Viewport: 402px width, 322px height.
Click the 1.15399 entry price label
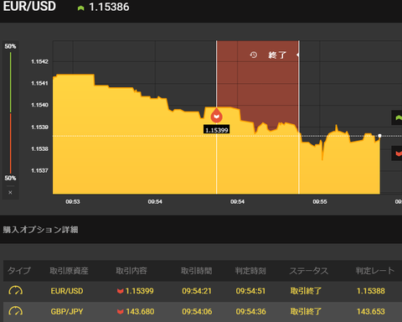click(217, 130)
